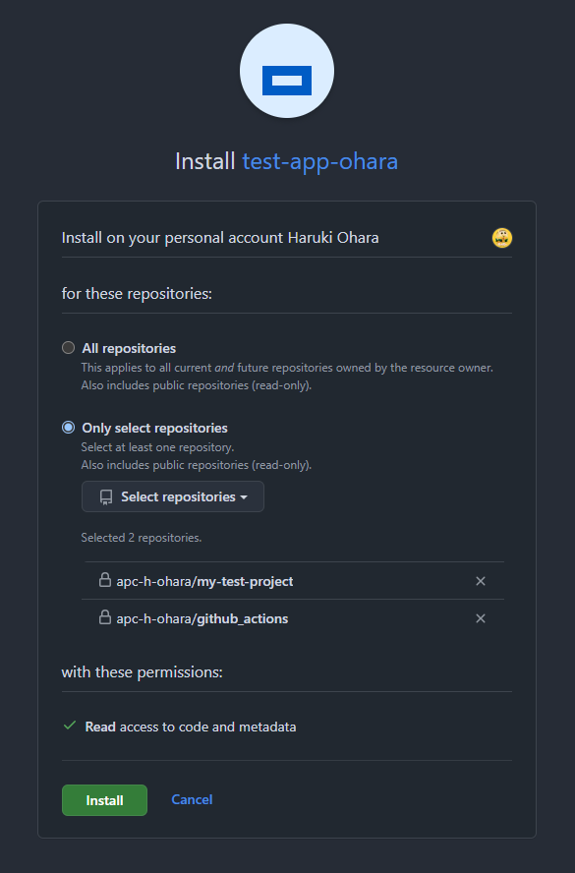Open the test-app-ohara app link
Image resolution: width=575 pixels, height=873 pixels.
(320, 161)
